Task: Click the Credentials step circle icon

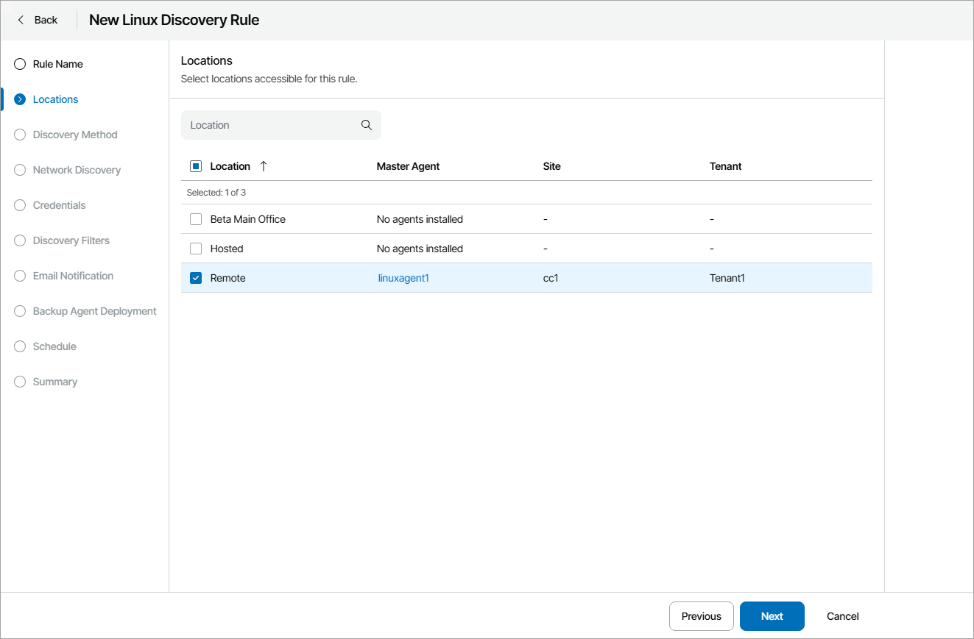Action: tap(20, 205)
